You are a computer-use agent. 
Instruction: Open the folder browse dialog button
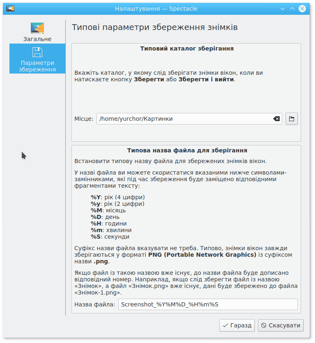coord(292,119)
